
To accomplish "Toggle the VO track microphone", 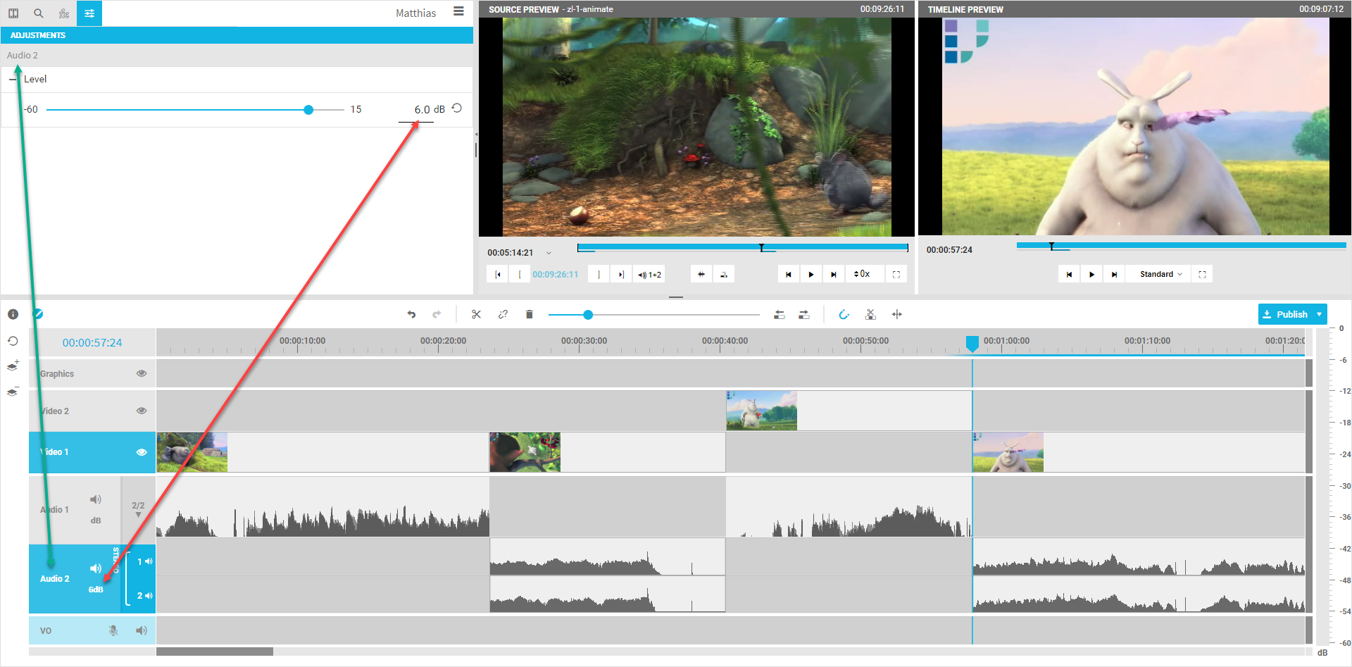I will click(113, 630).
